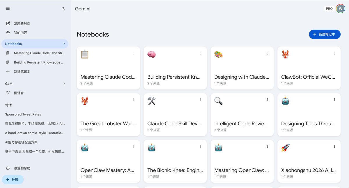
Task: Open the 基于下面语境 conversation
Action: click(35, 151)
